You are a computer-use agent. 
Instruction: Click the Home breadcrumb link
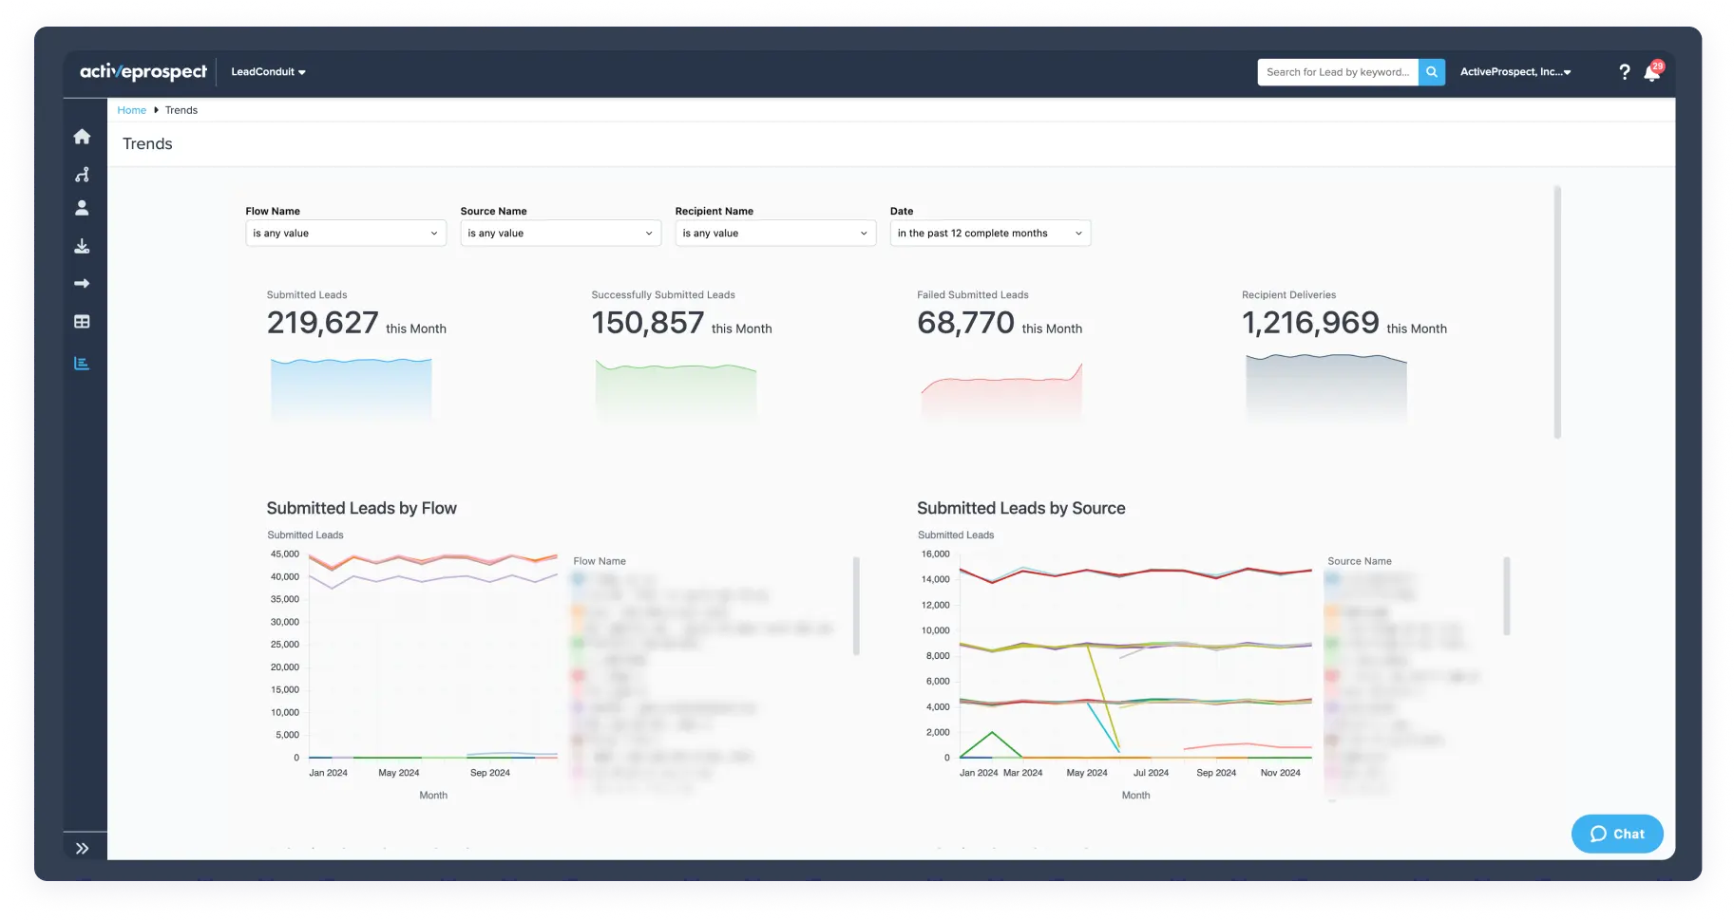point(131,109)
